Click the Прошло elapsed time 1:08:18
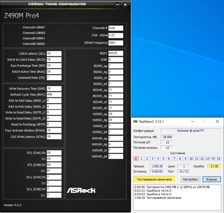Image resolution: width=224 pixels, height=213 pixels. click(157, 166)
